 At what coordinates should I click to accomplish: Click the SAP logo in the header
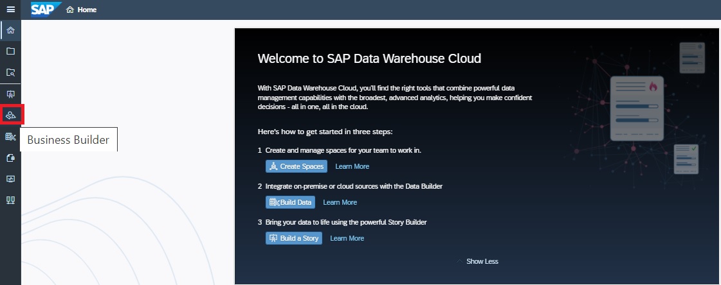click(x=44, y=10)
